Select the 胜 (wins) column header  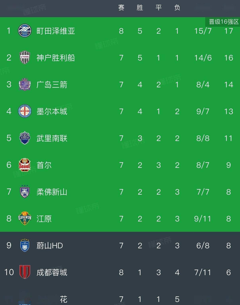[140, 8]
